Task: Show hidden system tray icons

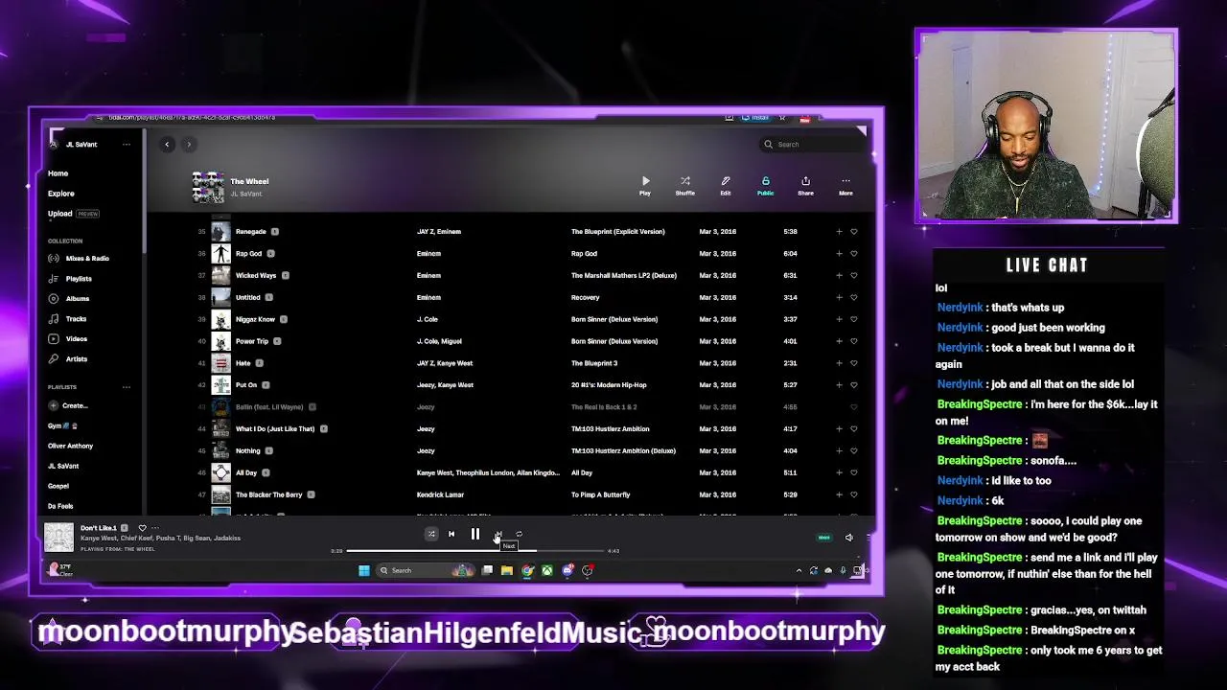Action: pos(799,570)
